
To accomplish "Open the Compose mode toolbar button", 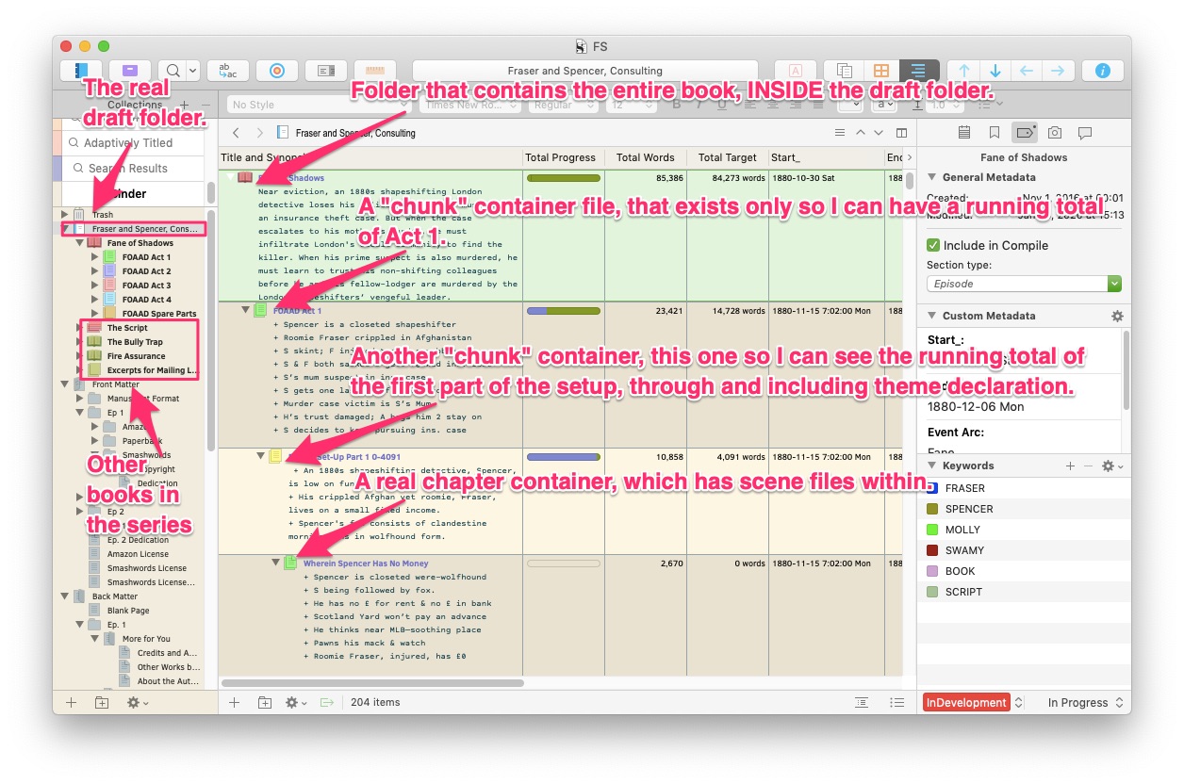I will coord(795,71).
